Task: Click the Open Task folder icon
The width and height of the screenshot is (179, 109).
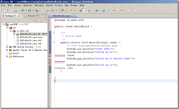Action: point(67,10)
